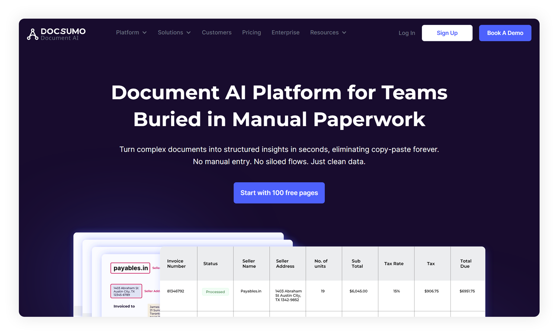Select the Seller Address column header
558x335 pixels.
click(x=285, y=264)
